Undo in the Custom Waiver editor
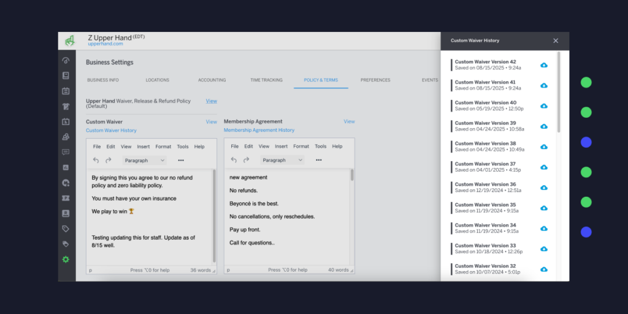This screenshot has width=628, height=314. point(96,160)
